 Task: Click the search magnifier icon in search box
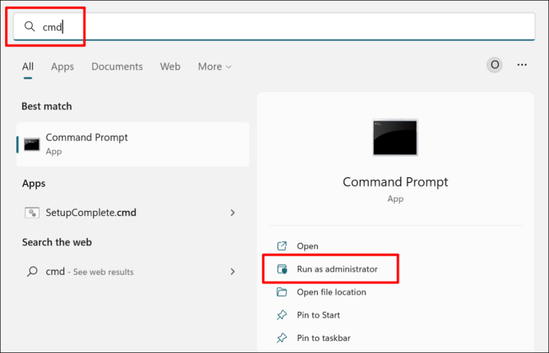29,26
